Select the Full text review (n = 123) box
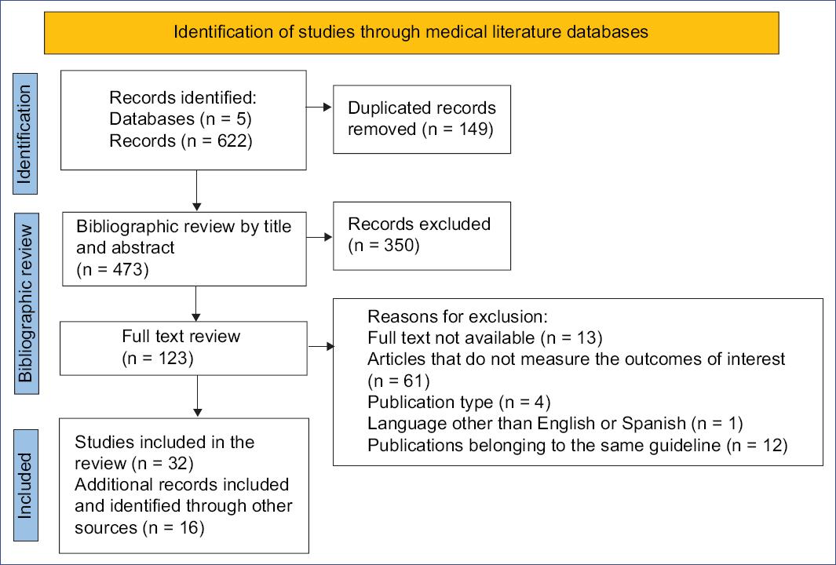836x565 pixels. click(x=183, y=346)
